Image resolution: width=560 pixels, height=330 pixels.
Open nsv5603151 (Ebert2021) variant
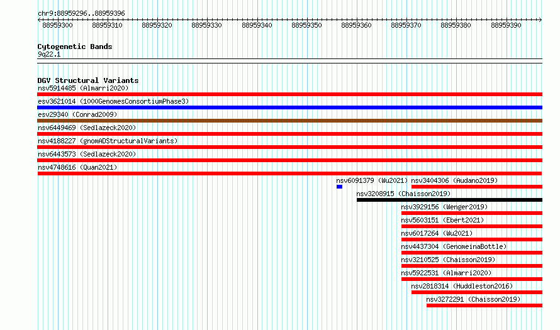pyautogui.click(x=442, y=220)
